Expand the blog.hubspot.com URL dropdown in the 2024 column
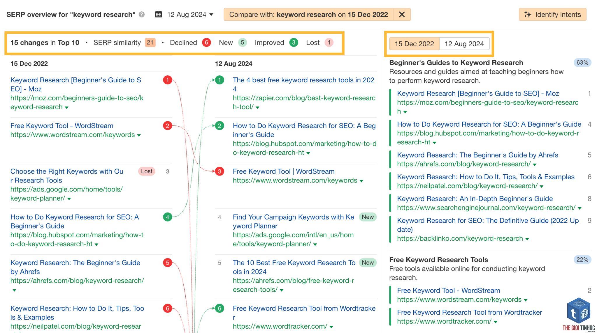This screenshot has width=597, height=333. [308, 153]
